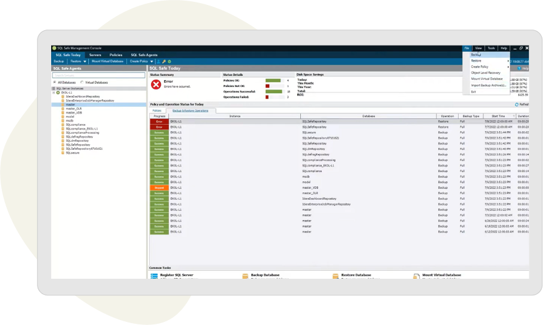This screenshot has width=543, height=325.
Task: Collapse the EKOL-L1 server instance node
Action: pos(54,93)
